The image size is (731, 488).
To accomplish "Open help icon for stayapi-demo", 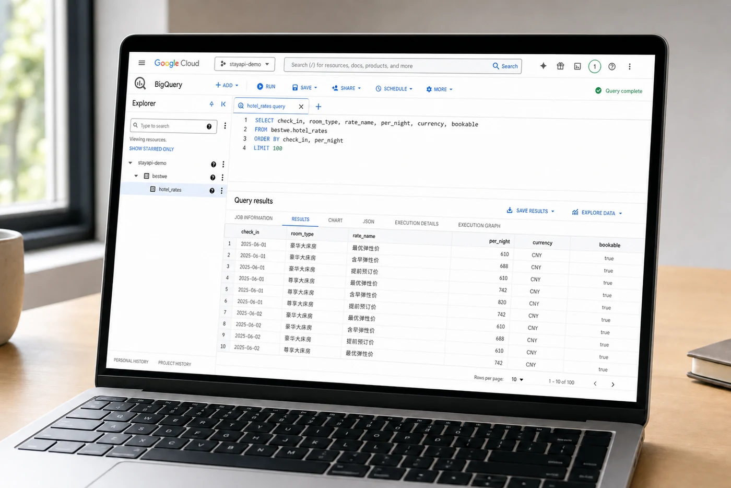I will (214, 165).
